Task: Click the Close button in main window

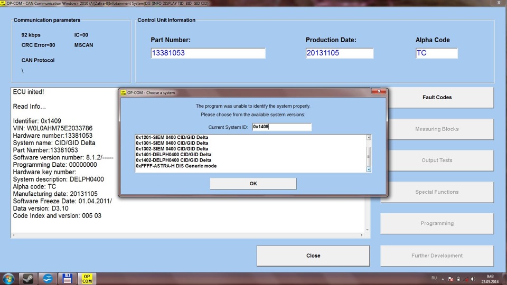Action: click(x=313, y=255)
